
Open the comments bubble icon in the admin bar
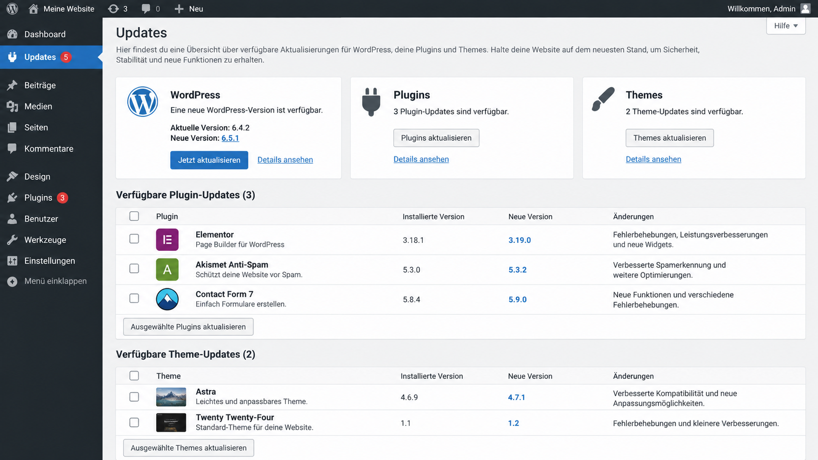point(146,9)
